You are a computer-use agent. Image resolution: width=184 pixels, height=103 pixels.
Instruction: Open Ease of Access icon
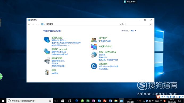pos(94,66)
